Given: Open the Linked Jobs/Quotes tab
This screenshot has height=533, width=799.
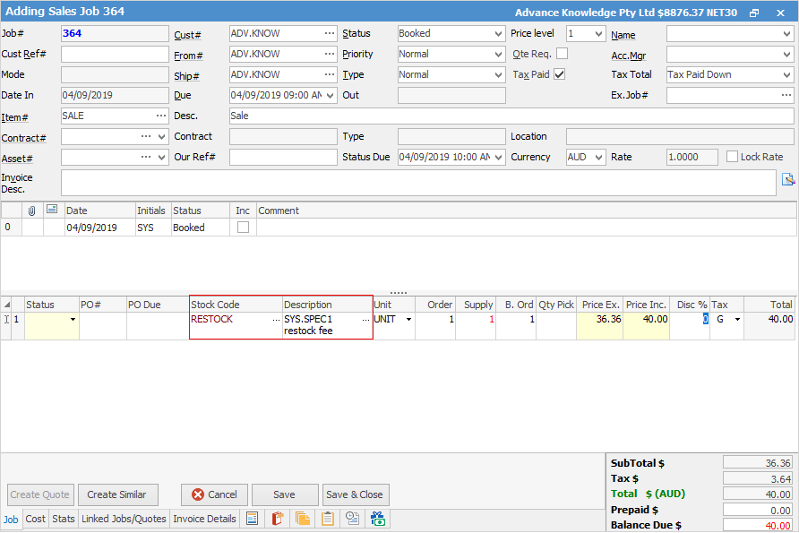Looking at the screenshot, I should tap(124, 519).
